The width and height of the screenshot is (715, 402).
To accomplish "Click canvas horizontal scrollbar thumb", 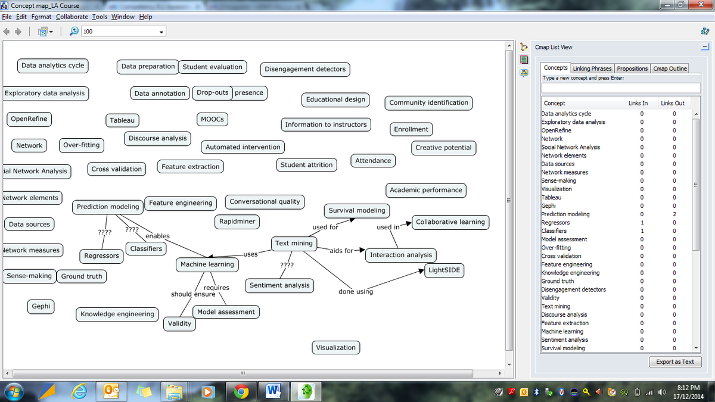I will (x=243, y=373).
